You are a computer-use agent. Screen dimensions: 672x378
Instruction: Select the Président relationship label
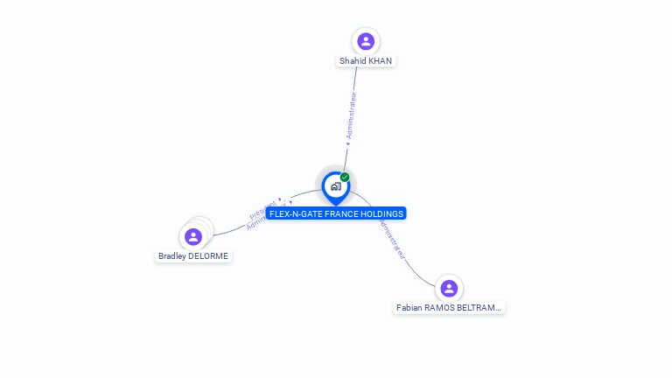262,210
